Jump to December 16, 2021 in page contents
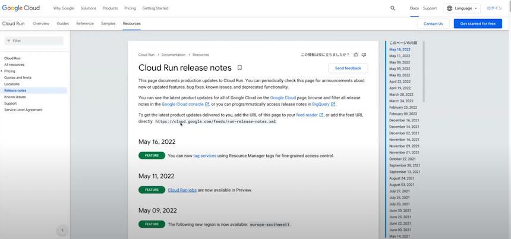Image resolution: width=511 pixels, height=239 pixels. [405, 120]
